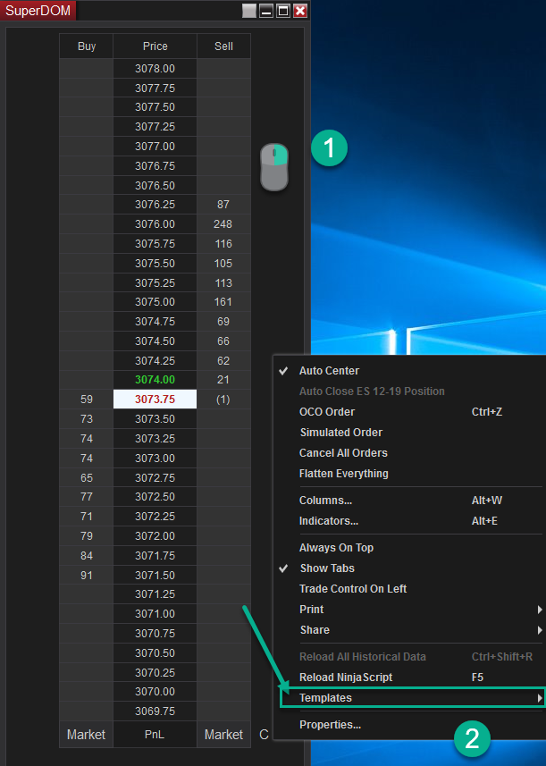Toggle Trade Control On Left
Screen dimensions: 546x766
pyautogui.click(x=409, y=589)
